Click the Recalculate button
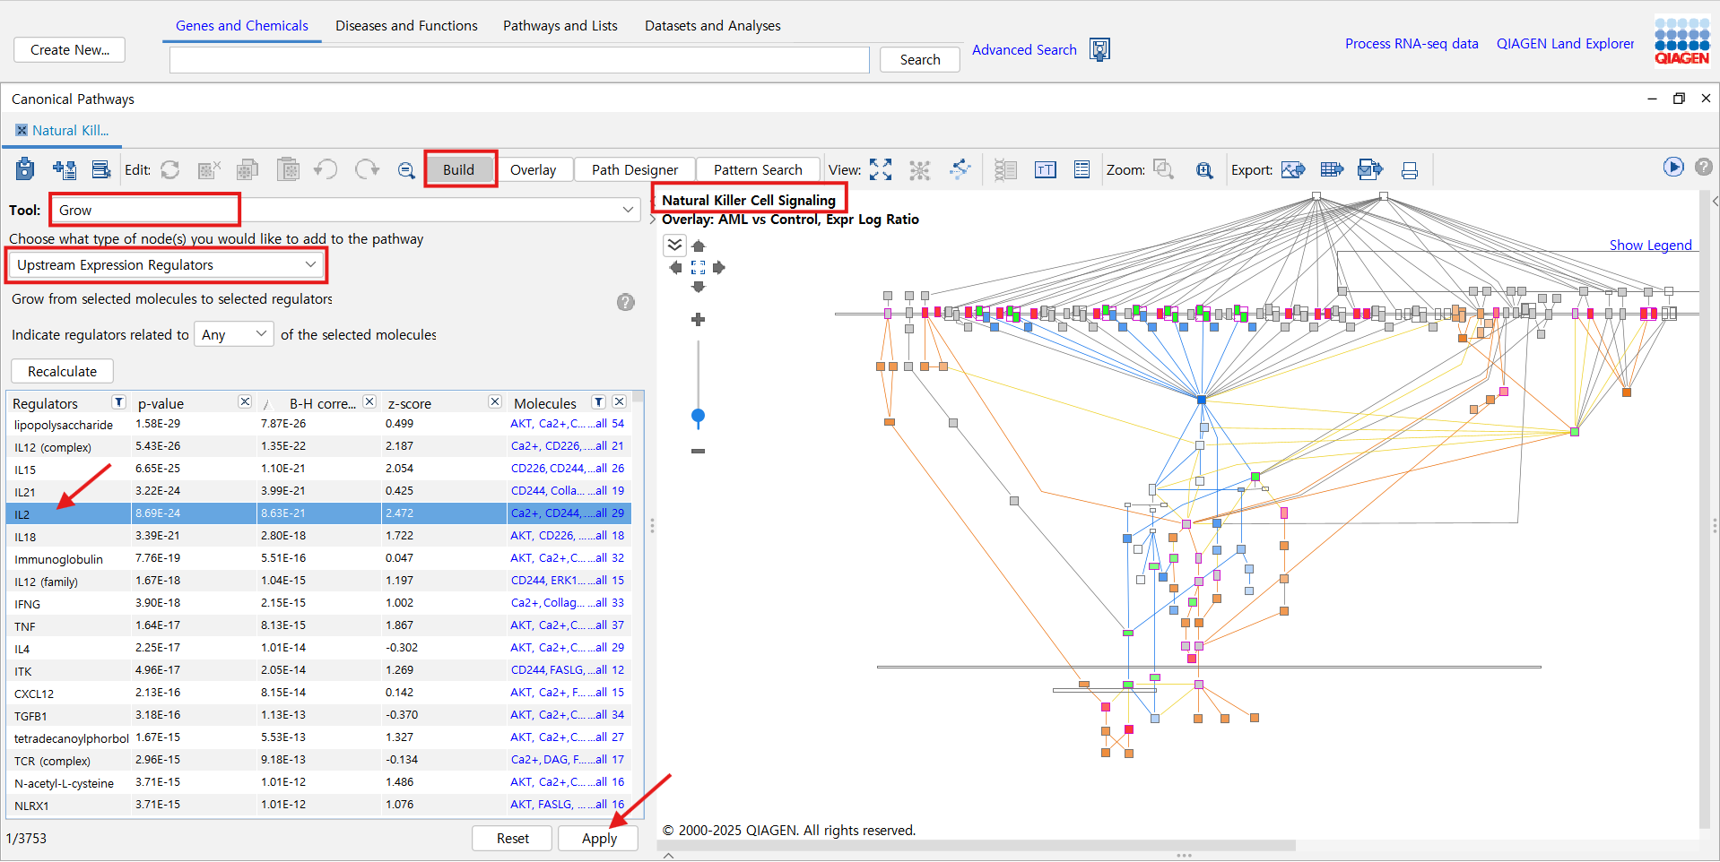Viewport: 1720px width, 862px height. coord(62,371)
